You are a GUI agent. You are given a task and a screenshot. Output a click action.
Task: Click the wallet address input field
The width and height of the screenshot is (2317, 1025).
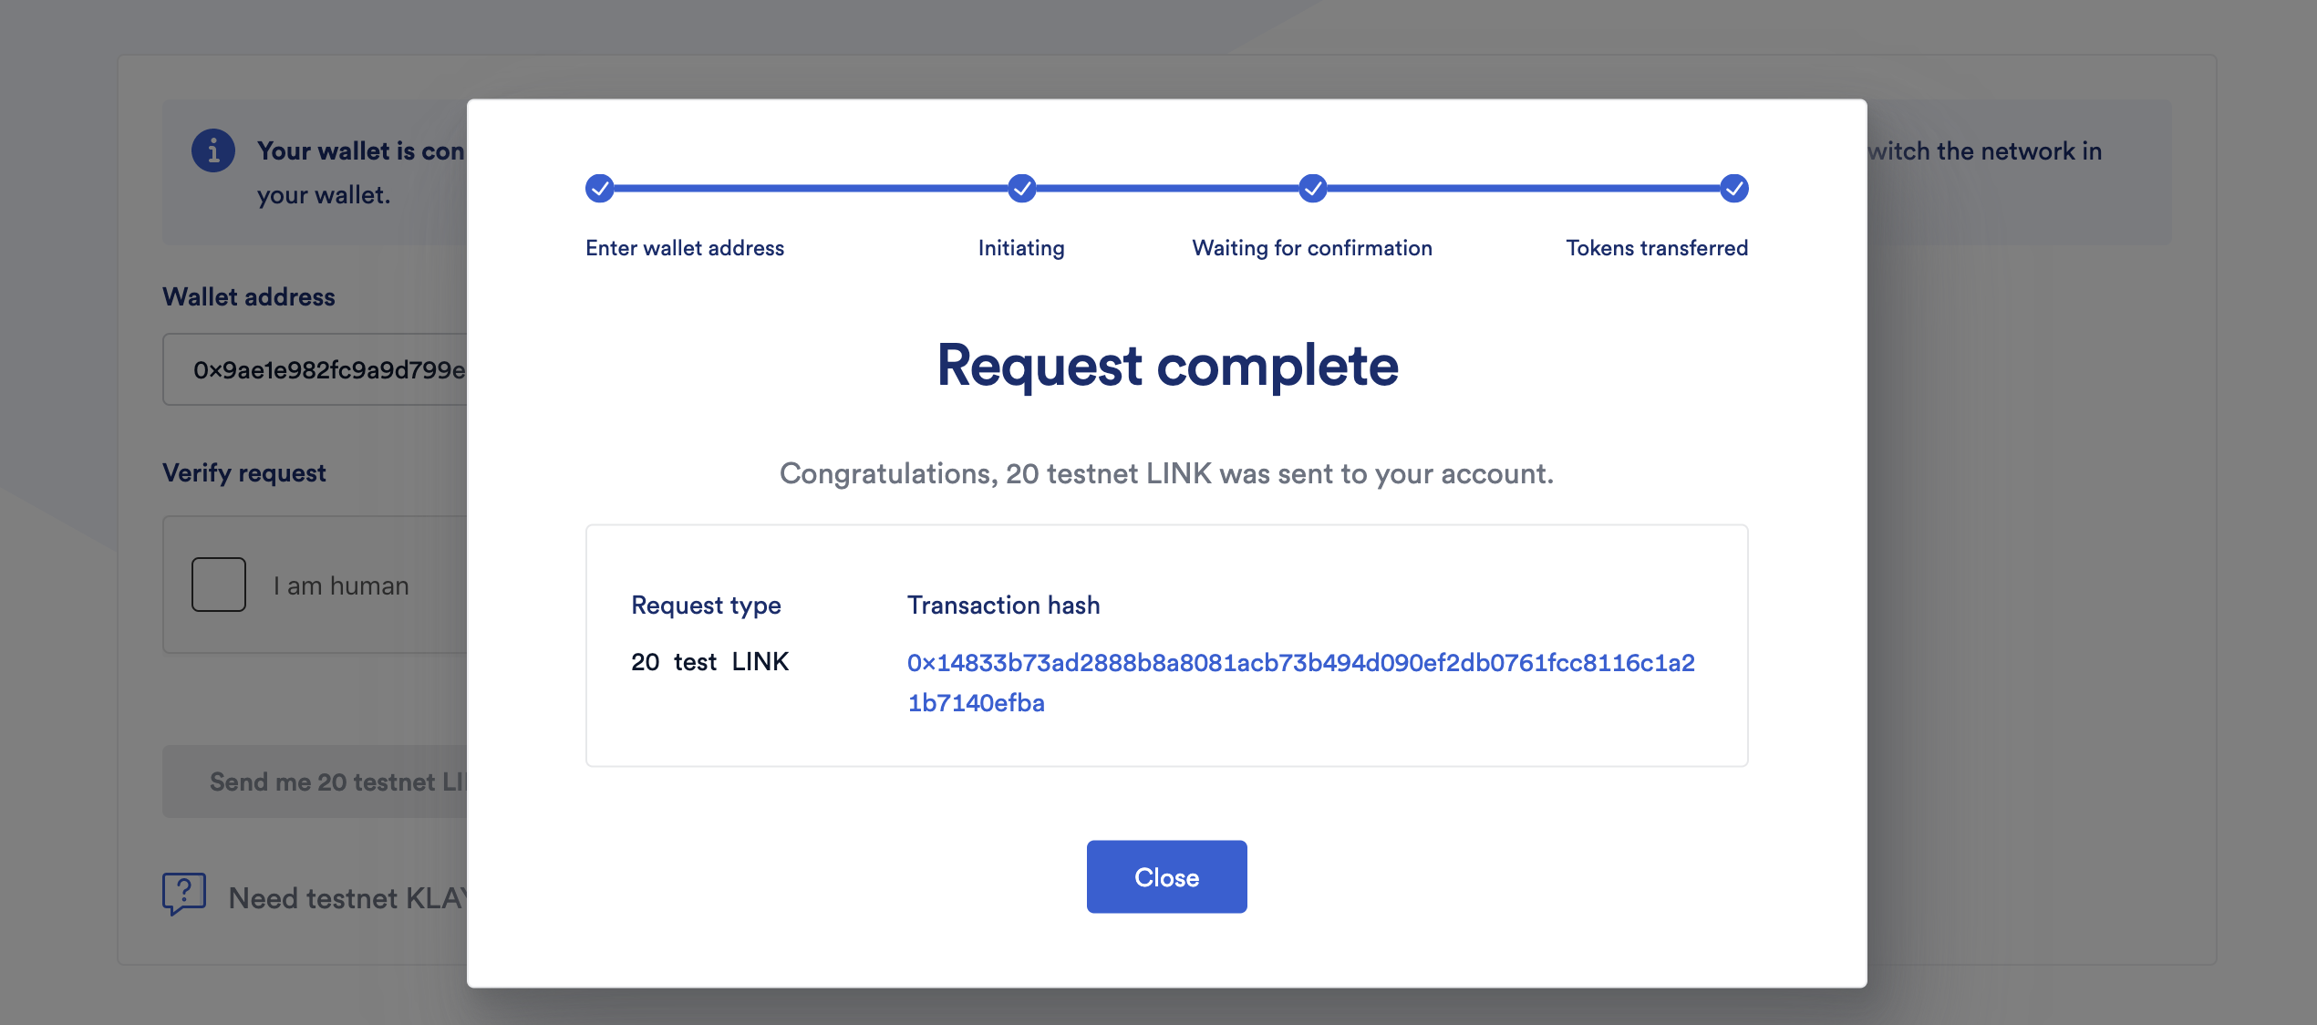[315, 369]
